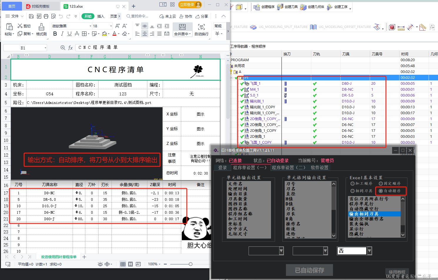Switch to page layout view in status bar
This screenshot has width=438, height=280.
[131, 264]
